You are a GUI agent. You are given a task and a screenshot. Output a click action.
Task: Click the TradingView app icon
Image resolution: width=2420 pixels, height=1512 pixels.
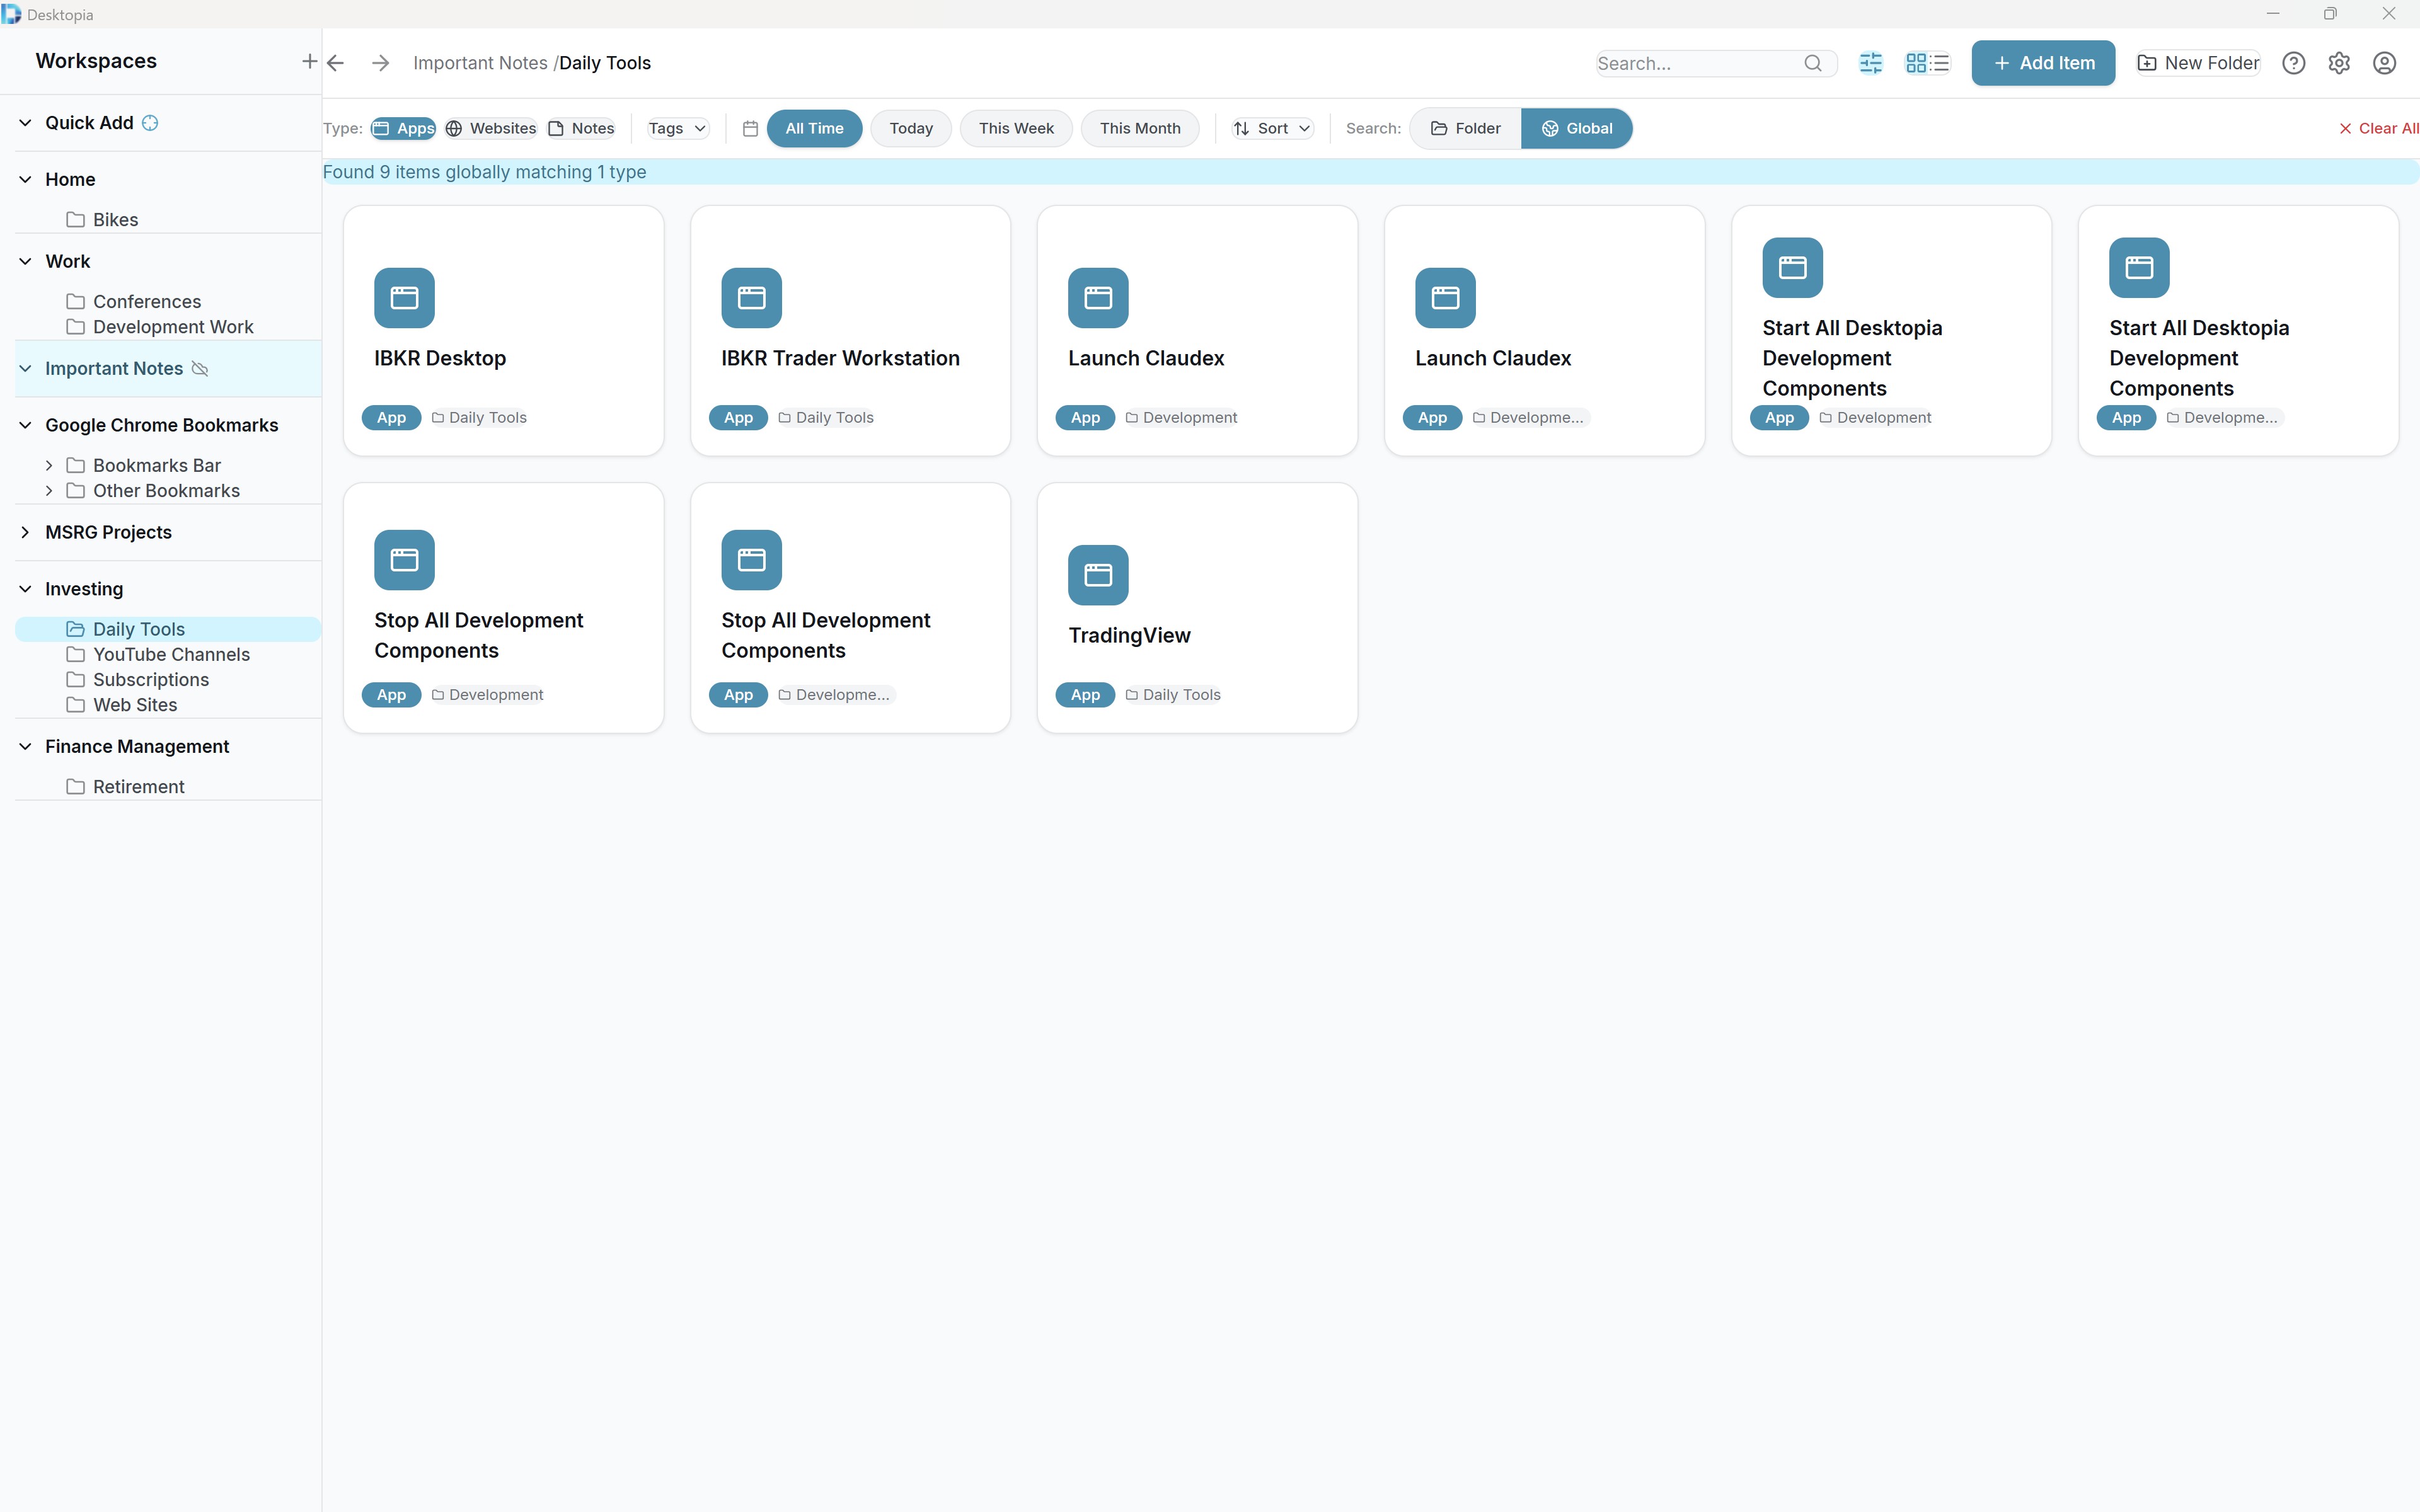(1097, 574)
